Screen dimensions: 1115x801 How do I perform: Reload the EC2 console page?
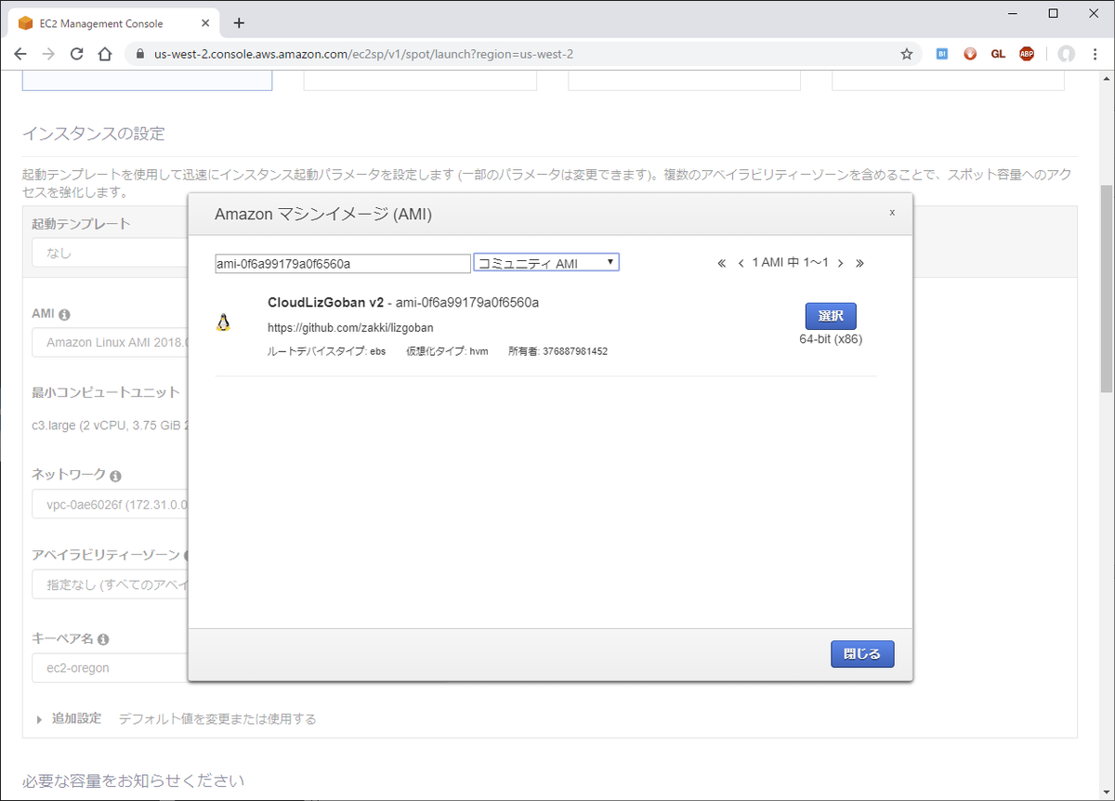point(77,54)
